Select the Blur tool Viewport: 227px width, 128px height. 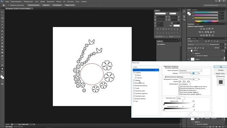coord(2,49)
